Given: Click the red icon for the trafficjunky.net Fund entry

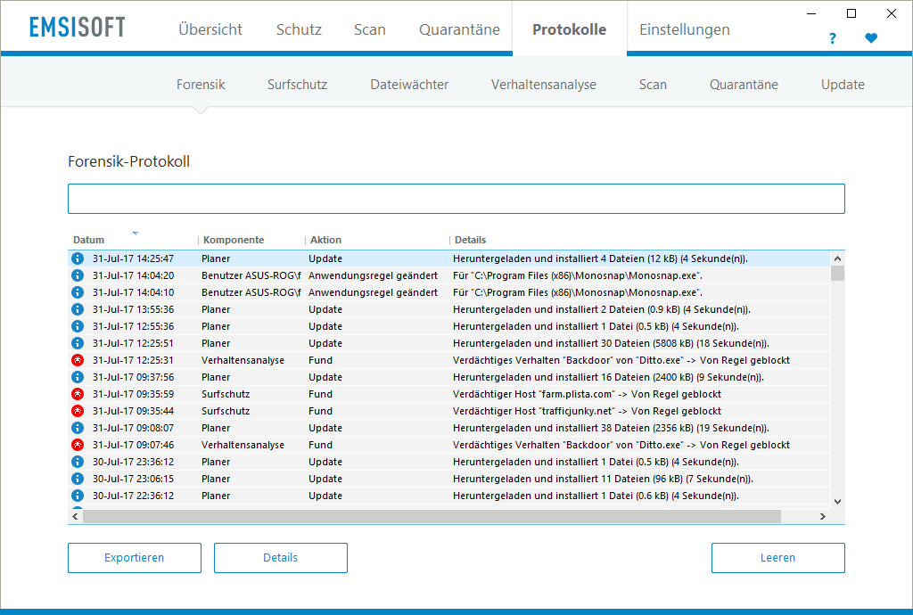Looking at the screenshot, I should tap(78, 411).
